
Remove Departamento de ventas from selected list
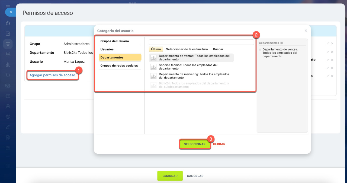pyautogui.click(x=260, y=50)
